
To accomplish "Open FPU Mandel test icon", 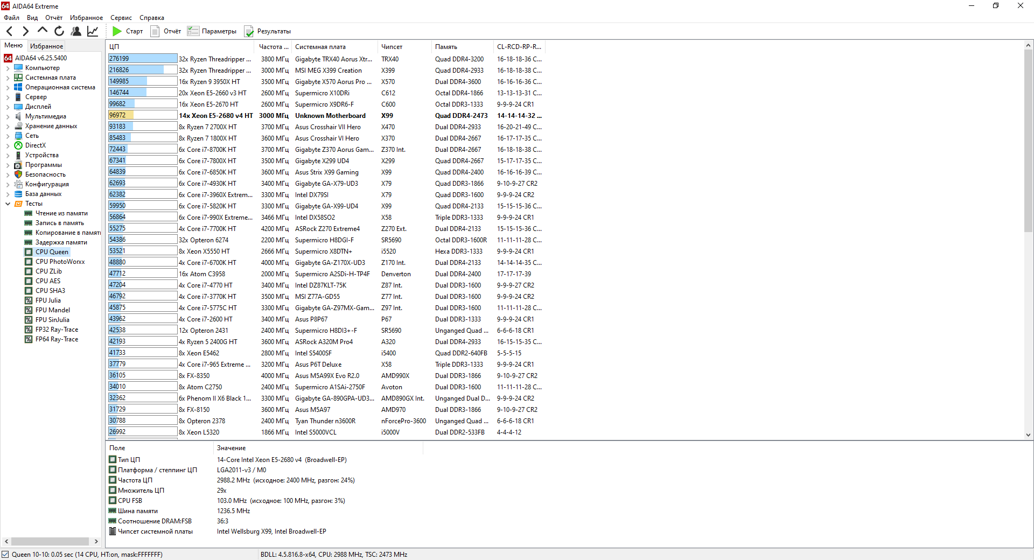I will click(x=29, y=310).
